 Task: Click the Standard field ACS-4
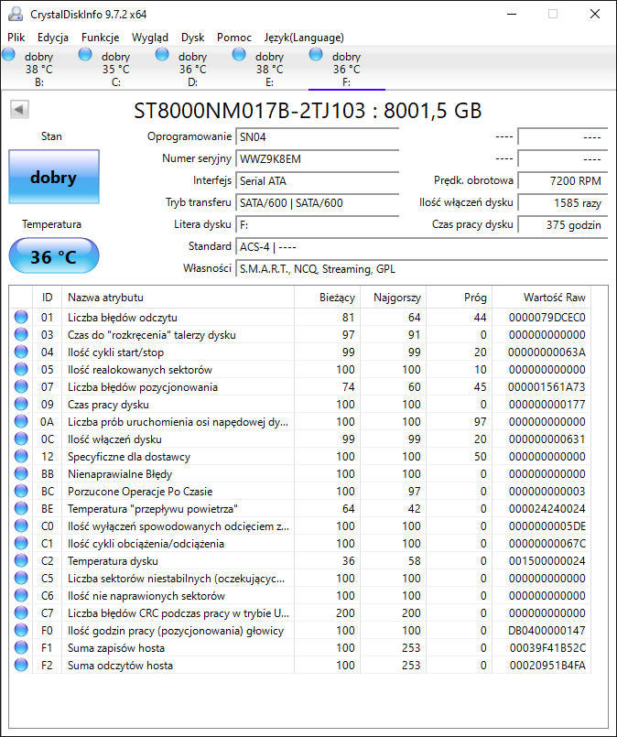point(421,247)
